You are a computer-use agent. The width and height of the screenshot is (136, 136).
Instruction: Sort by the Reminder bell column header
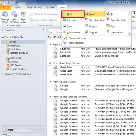pyautogui.click(x=51, y=37)
